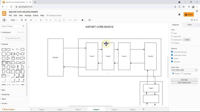Click the collapse toolbar up-arrow icon
Image resolution: width=200 pixels, height=112 pixels.
point(197,20)
